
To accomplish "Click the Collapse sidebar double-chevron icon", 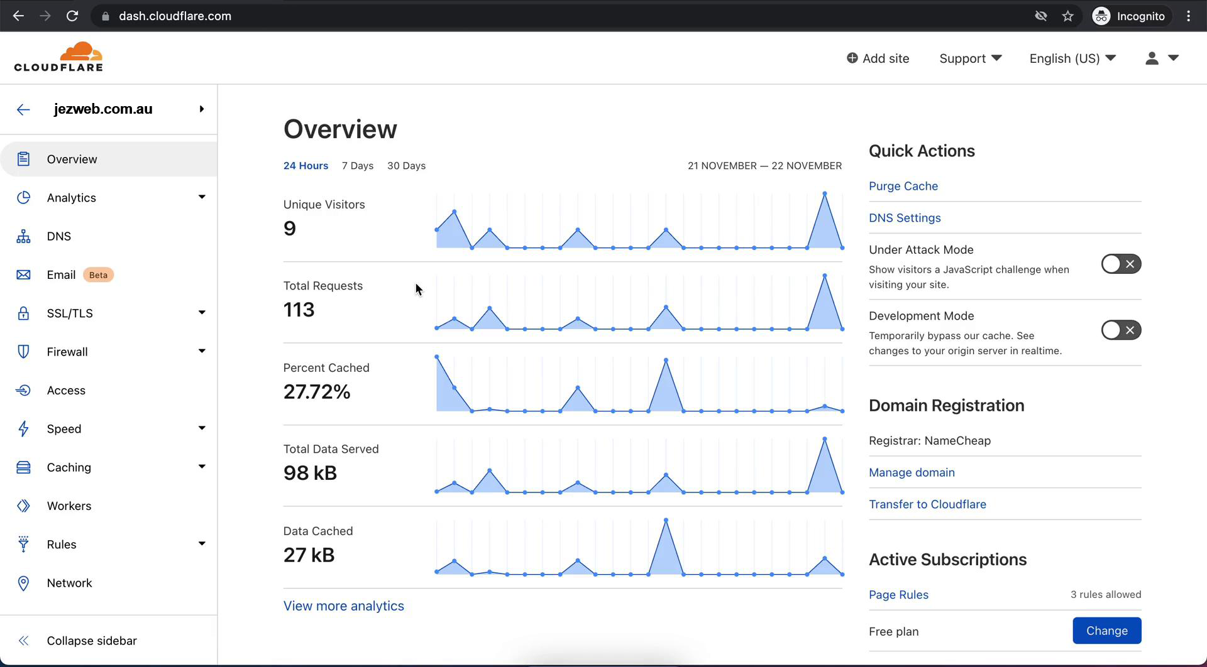I will [23, 641].
